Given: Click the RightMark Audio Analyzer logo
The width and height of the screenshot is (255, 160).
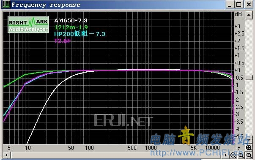Looking at the screenshot, I should pos(28,24).
